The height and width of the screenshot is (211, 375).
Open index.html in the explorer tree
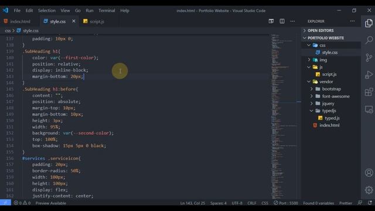(331, 125)
